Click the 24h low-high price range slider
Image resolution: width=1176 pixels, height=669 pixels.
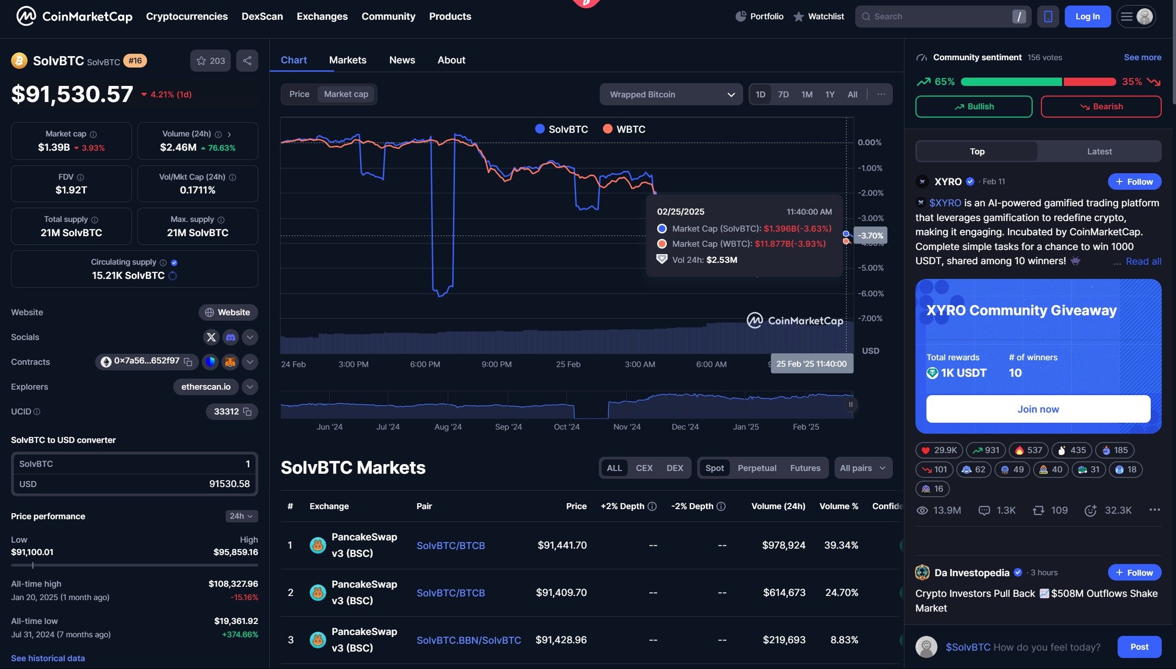(x=133, y=565)
